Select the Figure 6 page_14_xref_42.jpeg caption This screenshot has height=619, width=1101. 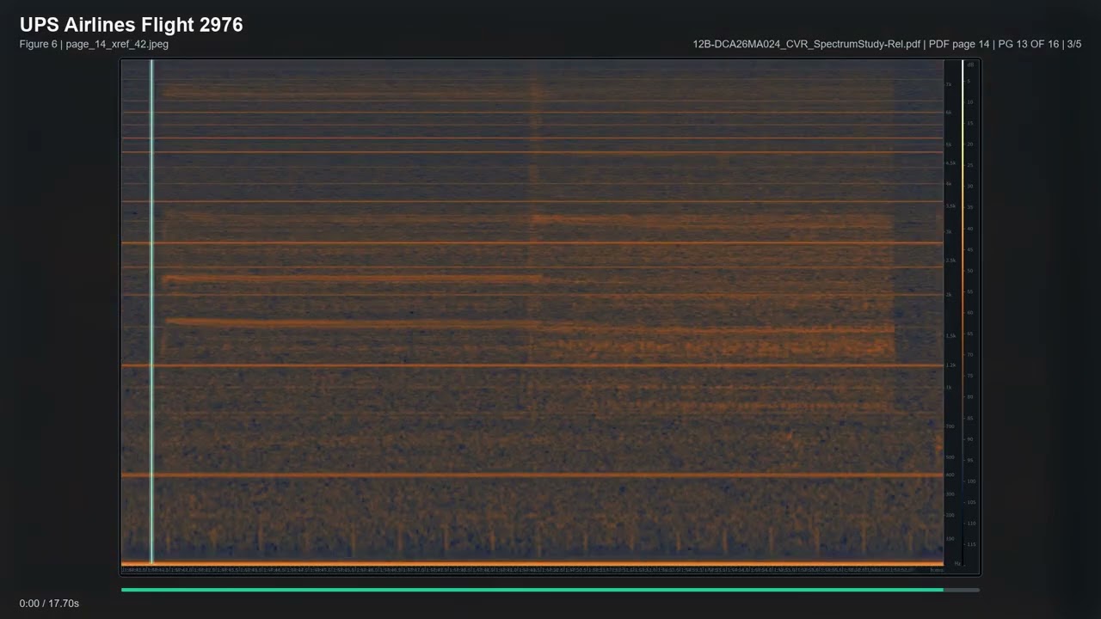coord(94,44)
